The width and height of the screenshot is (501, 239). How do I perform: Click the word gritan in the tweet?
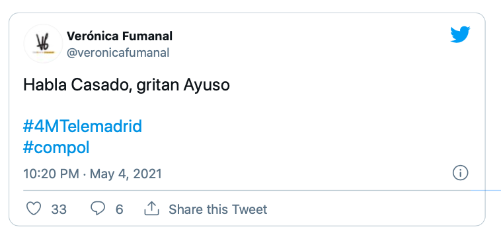[x=158, y=86]
